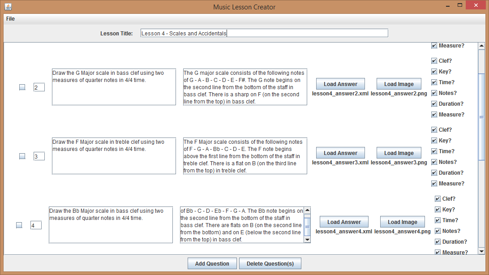Click the G Major scale question text area
Viewport: 489px width, 275px height.
(x=114, y=87)
